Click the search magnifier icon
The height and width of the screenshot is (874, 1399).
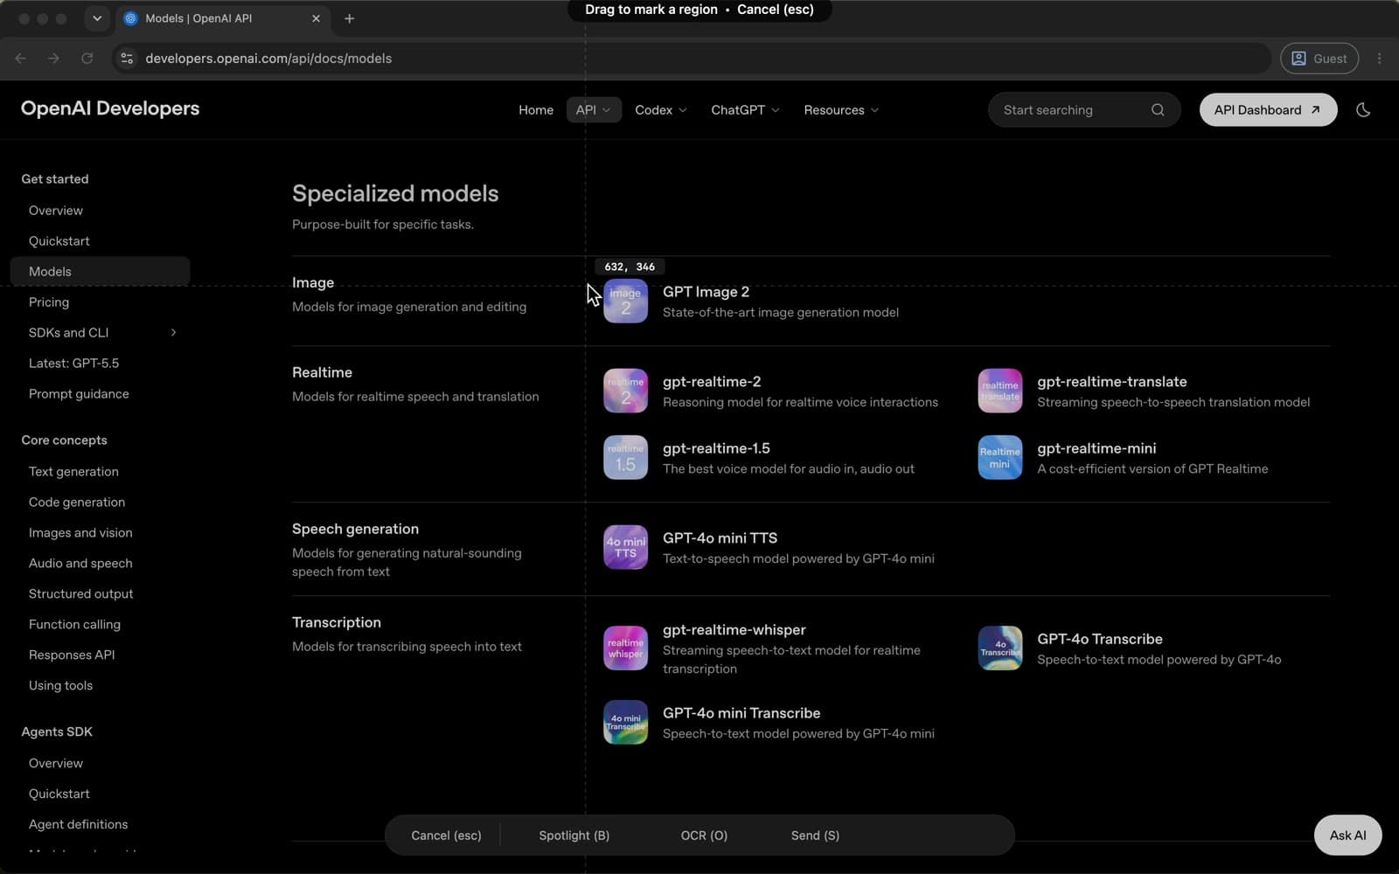point(1158,110)
